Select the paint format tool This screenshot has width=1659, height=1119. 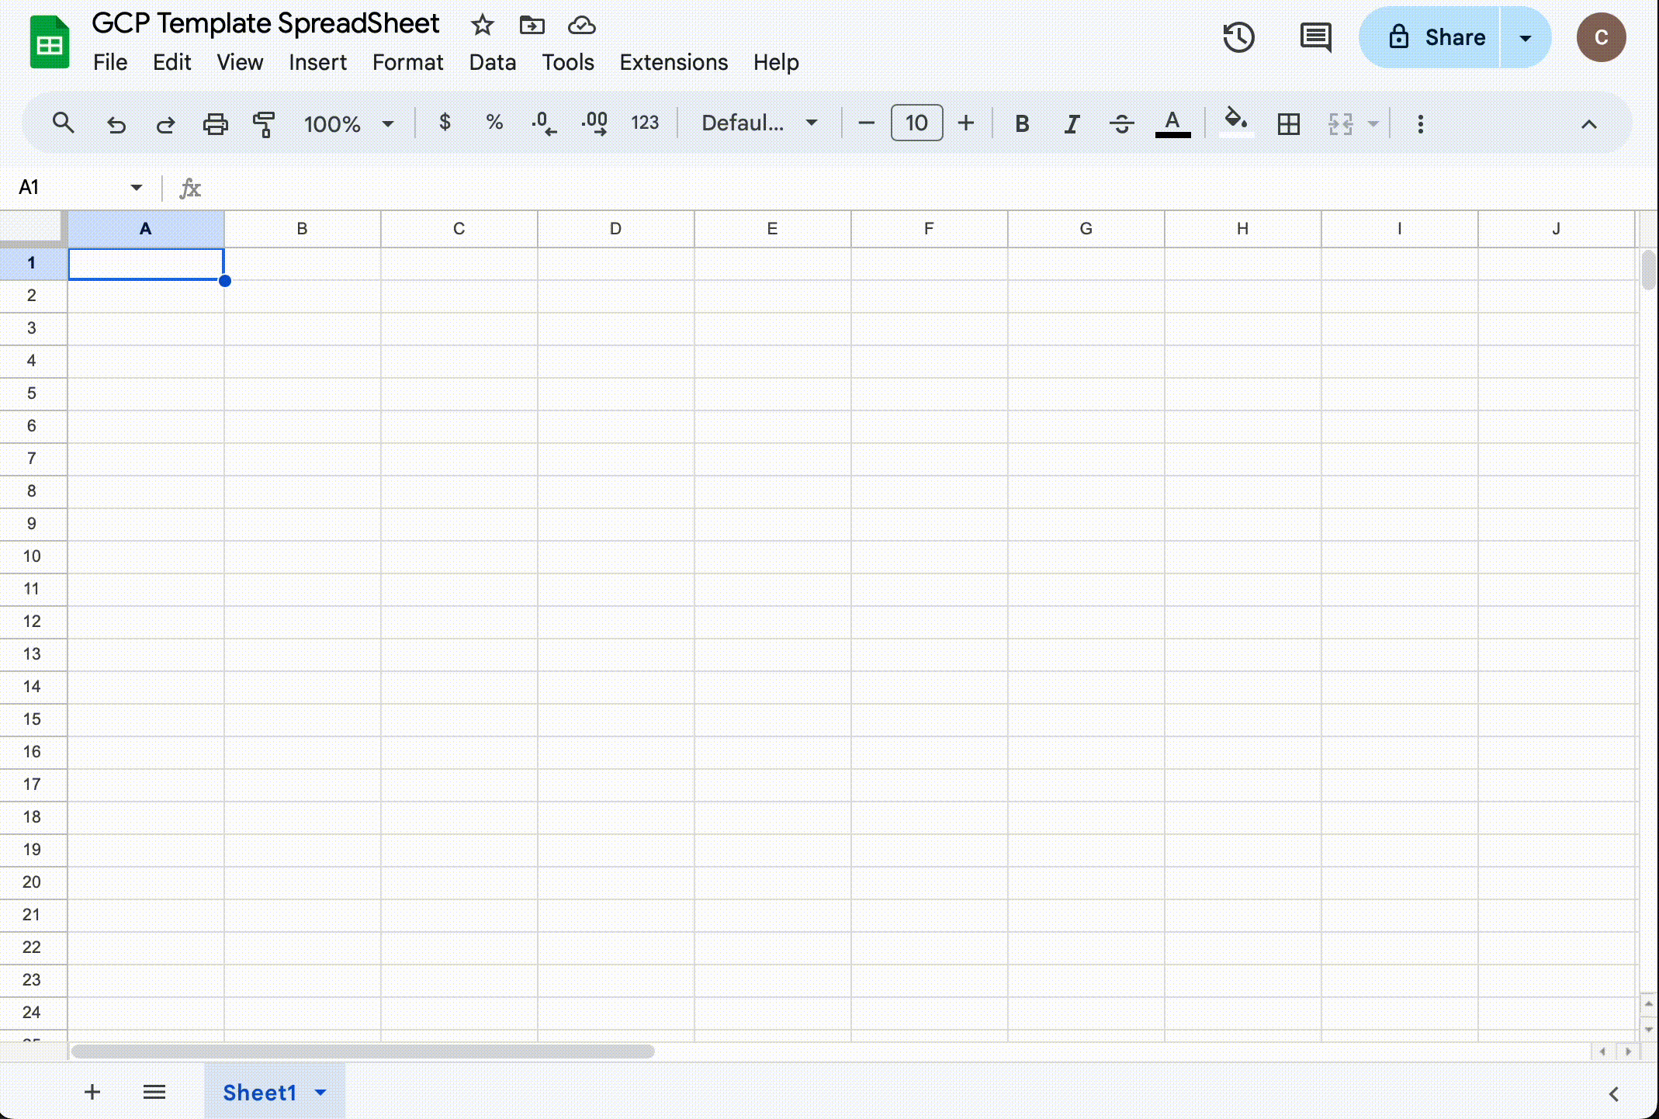(264, 124)
